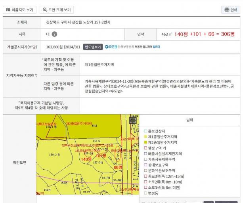
Task: Click the 문화유산보호구역 legend box
Action: click(145, 170)
